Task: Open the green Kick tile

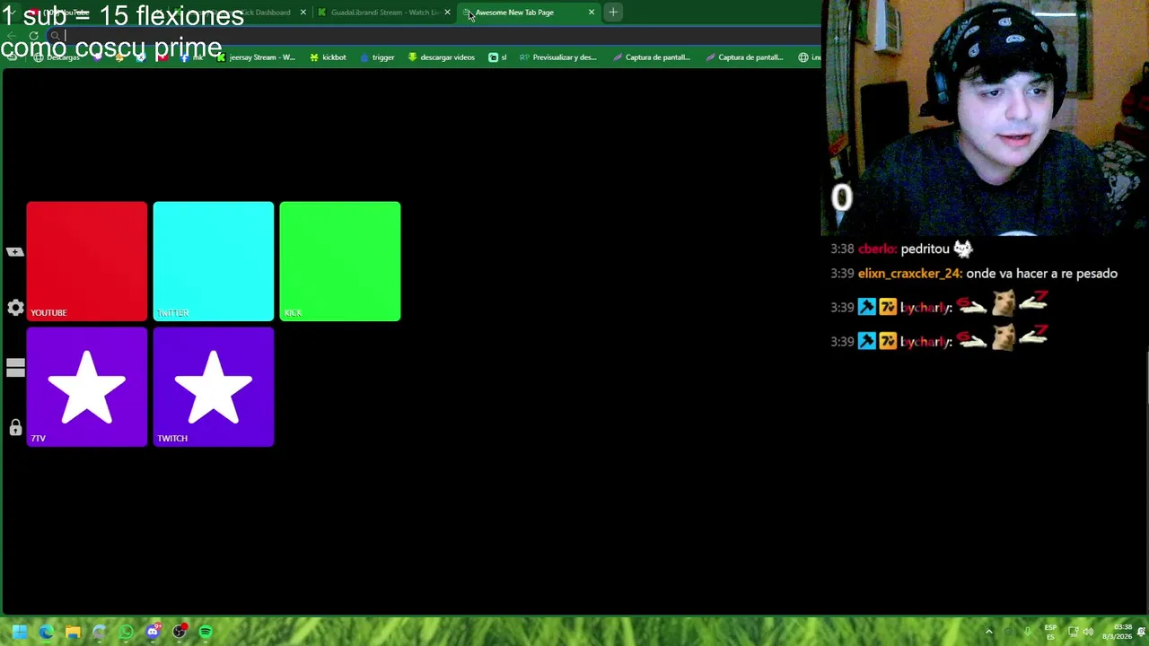Action: [x=340, y=261]
